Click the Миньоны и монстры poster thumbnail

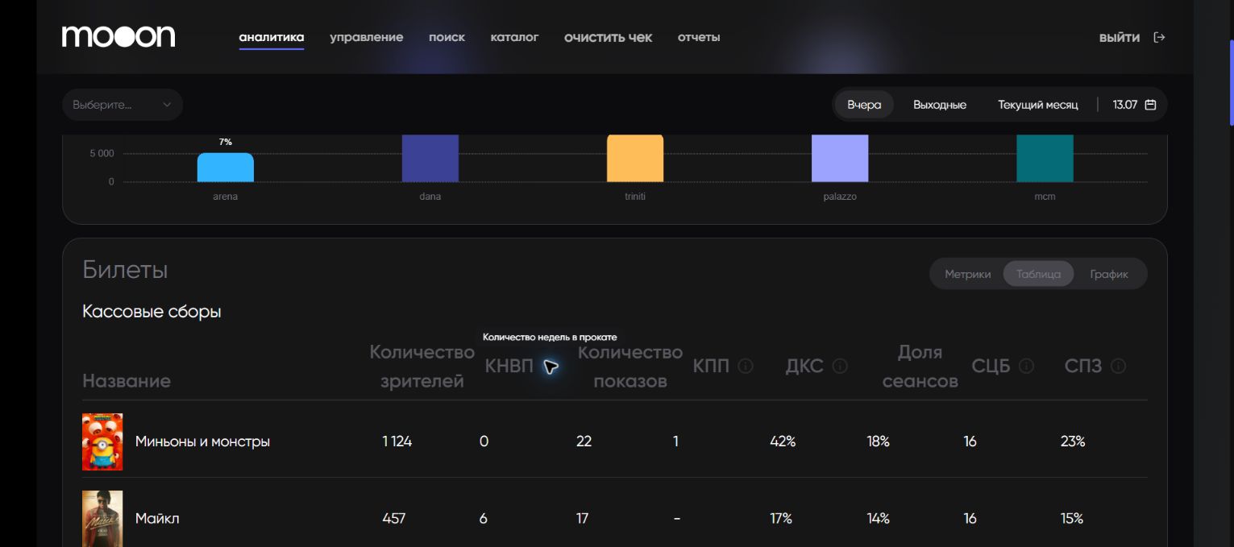[x=102, y=441]
